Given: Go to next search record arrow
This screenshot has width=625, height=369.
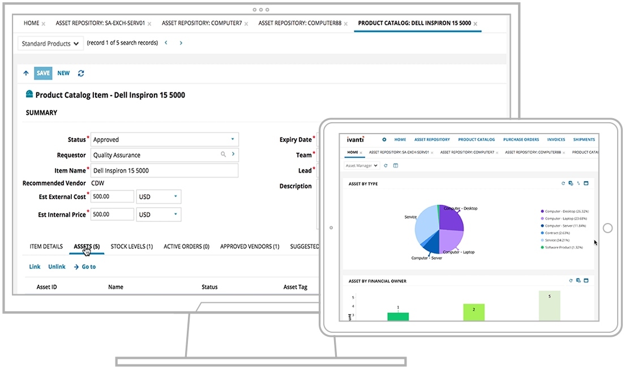Looking at the screenshot, I should 181,42.
